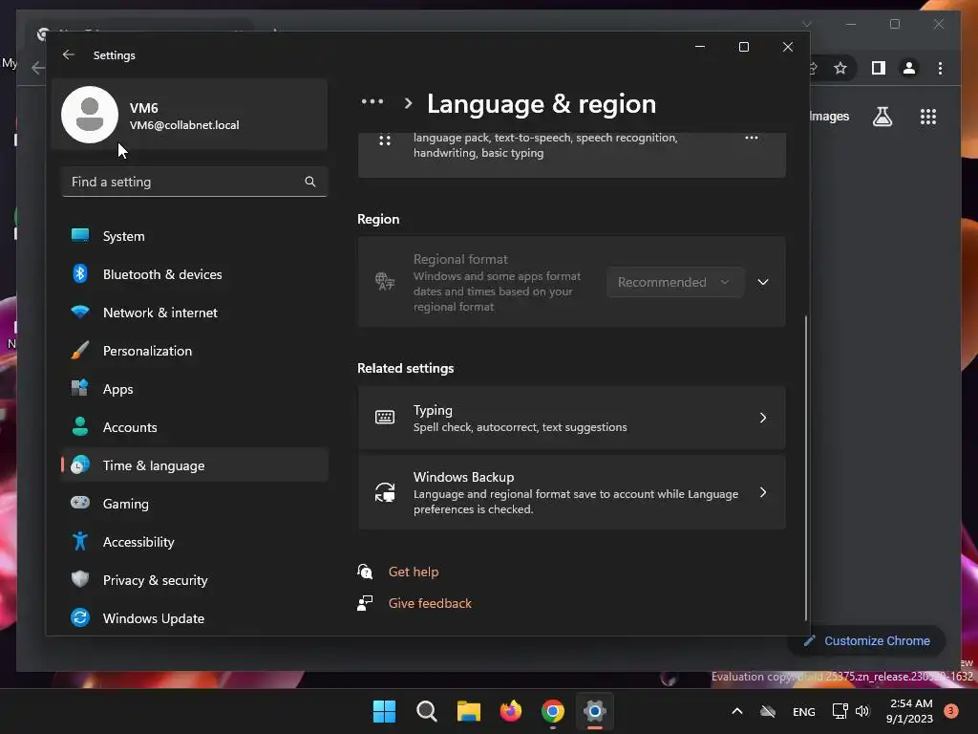Open notification badge in tray
Viewport: 978px width, 734px height.
point(951,711)
